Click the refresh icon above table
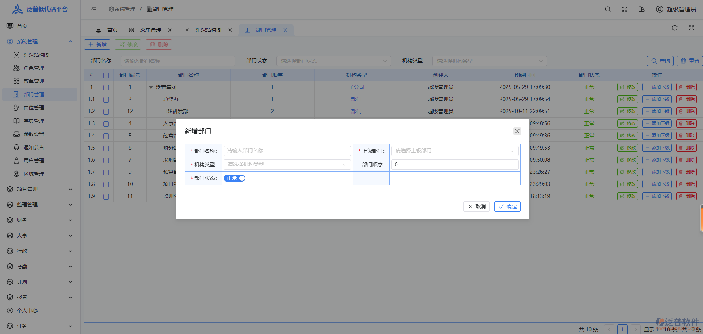This screenshot has width=703, height=334. [675, 28]
